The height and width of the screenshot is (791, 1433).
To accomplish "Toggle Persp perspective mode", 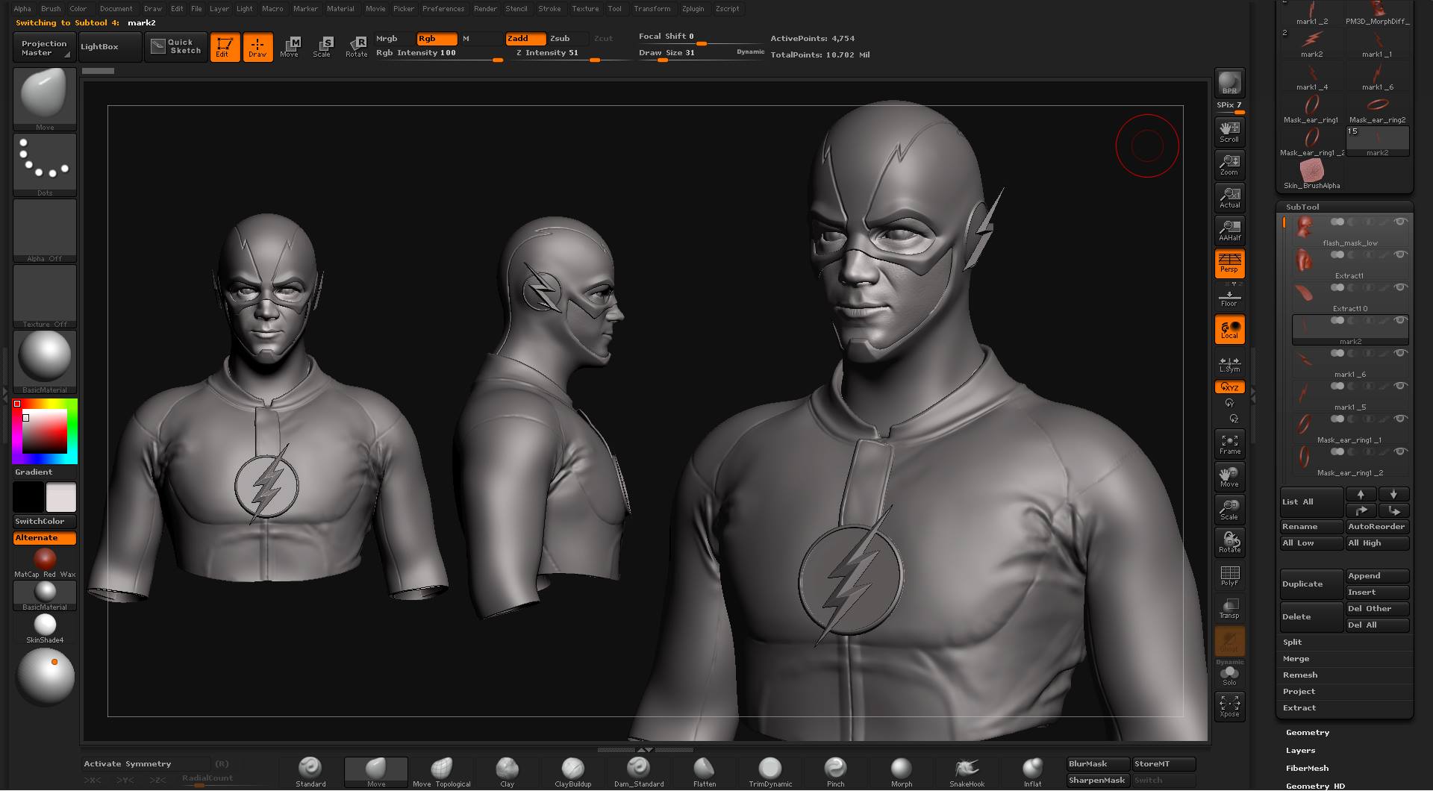I will tap(1229, 263).
